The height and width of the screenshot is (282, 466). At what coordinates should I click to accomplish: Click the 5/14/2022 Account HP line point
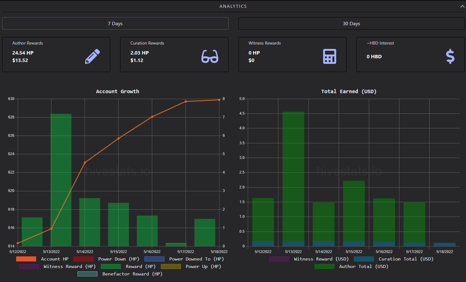pos(85,163)
